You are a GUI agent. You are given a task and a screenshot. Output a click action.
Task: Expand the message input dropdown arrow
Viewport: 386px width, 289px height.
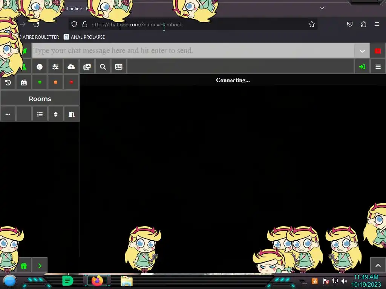[x=362, y=51]
